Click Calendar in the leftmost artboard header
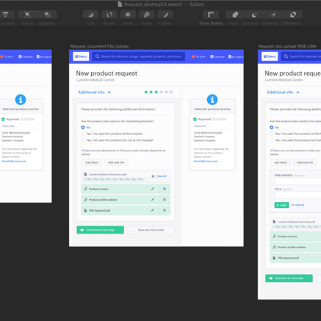Viewport: 321px width, 321px height. 26,57
